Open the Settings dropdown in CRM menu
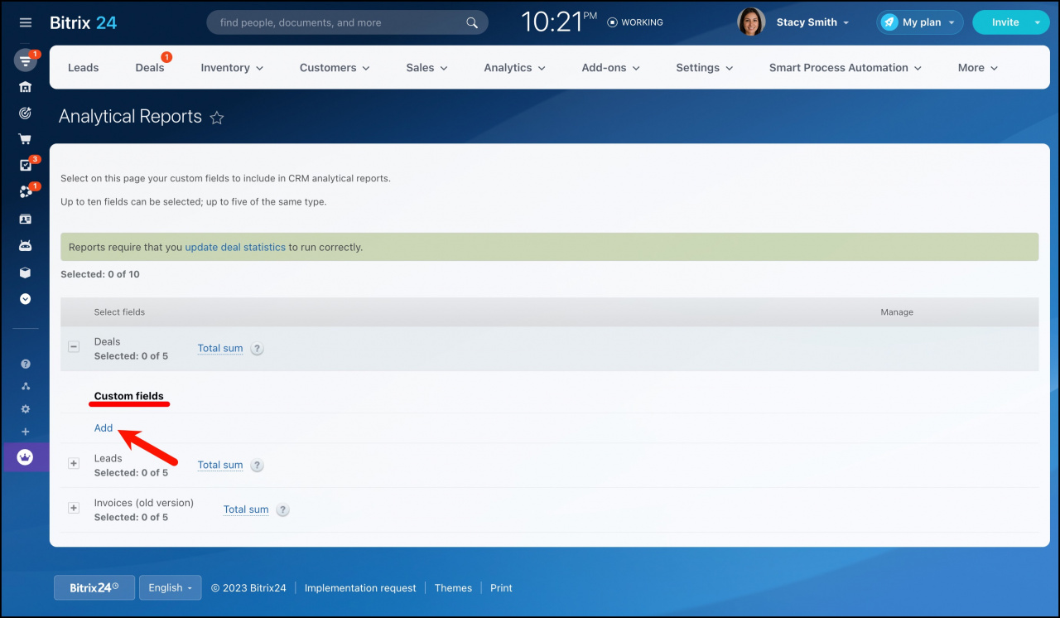Image resolution: width=1060 pixels, height=618 pixels. (x=705, y=68)
